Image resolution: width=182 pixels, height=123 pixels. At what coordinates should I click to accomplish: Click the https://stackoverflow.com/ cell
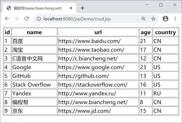pyautogui.click(x=98, y=85)
